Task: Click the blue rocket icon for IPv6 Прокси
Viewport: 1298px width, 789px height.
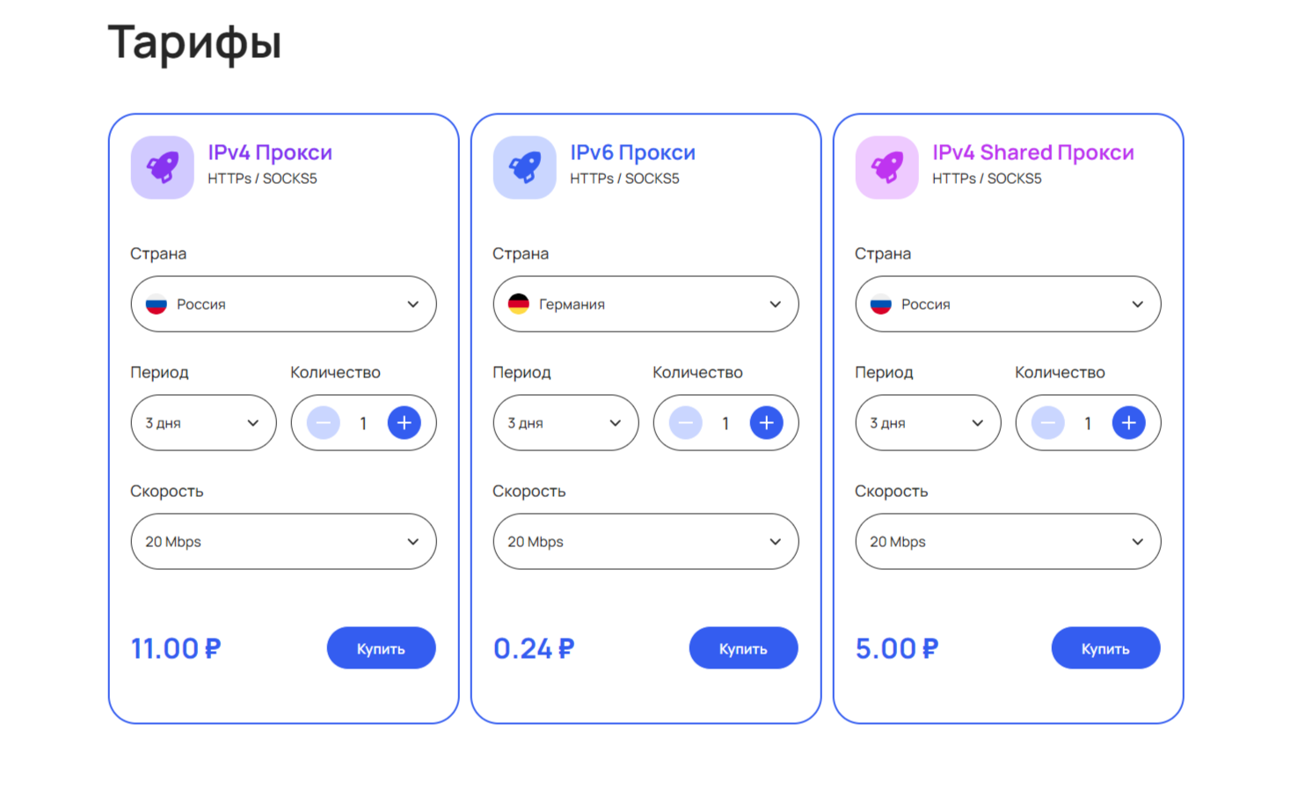Action: [x=525, y=167]
